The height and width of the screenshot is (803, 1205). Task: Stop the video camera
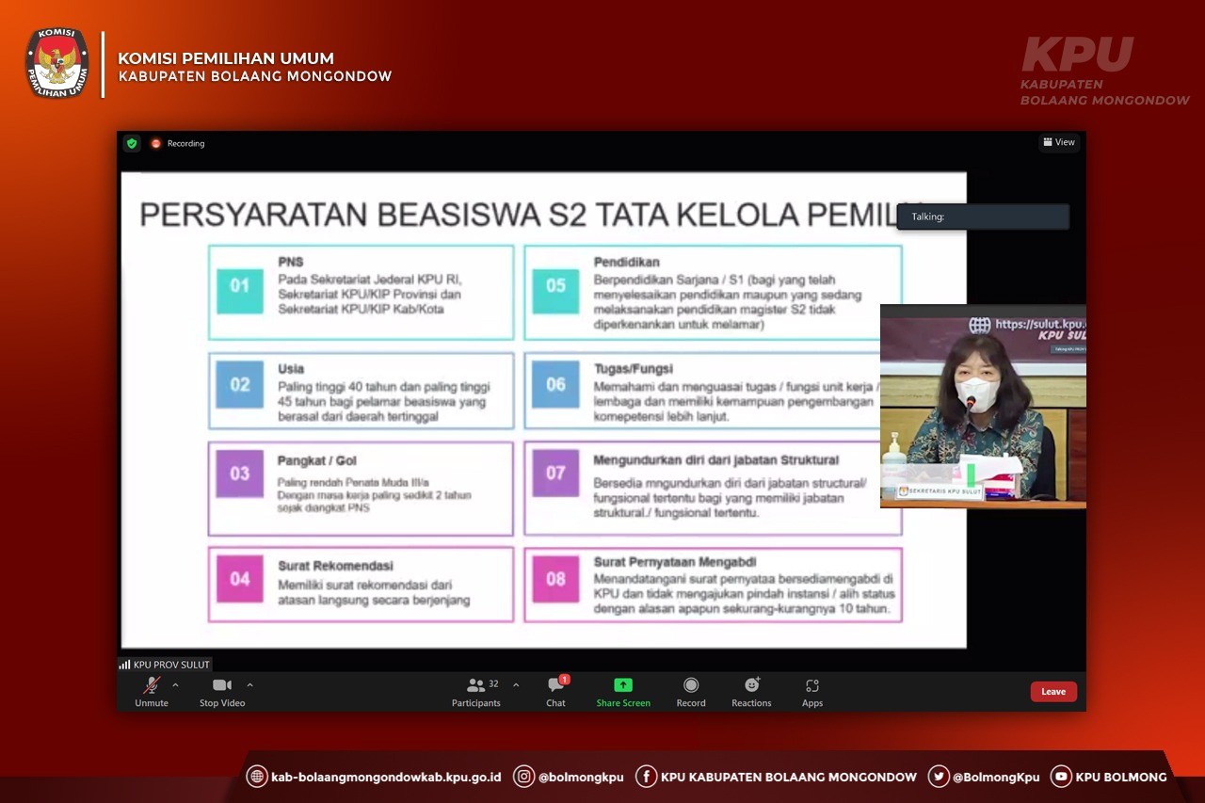coord(221,690)
